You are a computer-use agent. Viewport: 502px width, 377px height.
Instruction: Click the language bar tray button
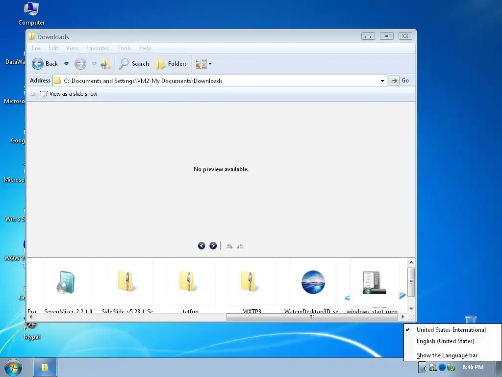click(x=422, y=367)
